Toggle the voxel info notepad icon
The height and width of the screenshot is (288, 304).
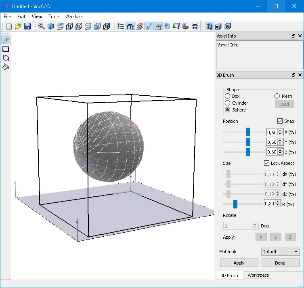(x=158, y=26)
